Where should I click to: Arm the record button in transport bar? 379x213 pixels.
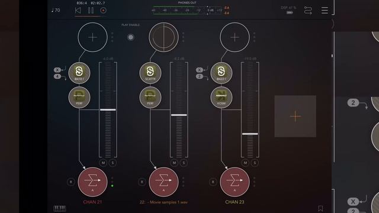coord(104,11)
